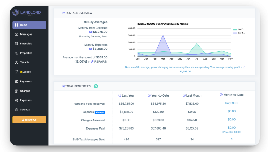268x152 pixels.
Task: Click the Settings gear icon
Action: tap(16, 110)
